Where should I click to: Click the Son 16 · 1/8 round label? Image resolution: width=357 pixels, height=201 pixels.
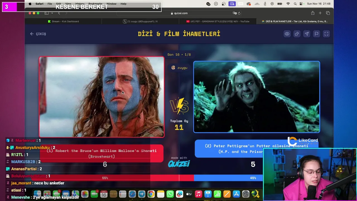click(179, 54)
